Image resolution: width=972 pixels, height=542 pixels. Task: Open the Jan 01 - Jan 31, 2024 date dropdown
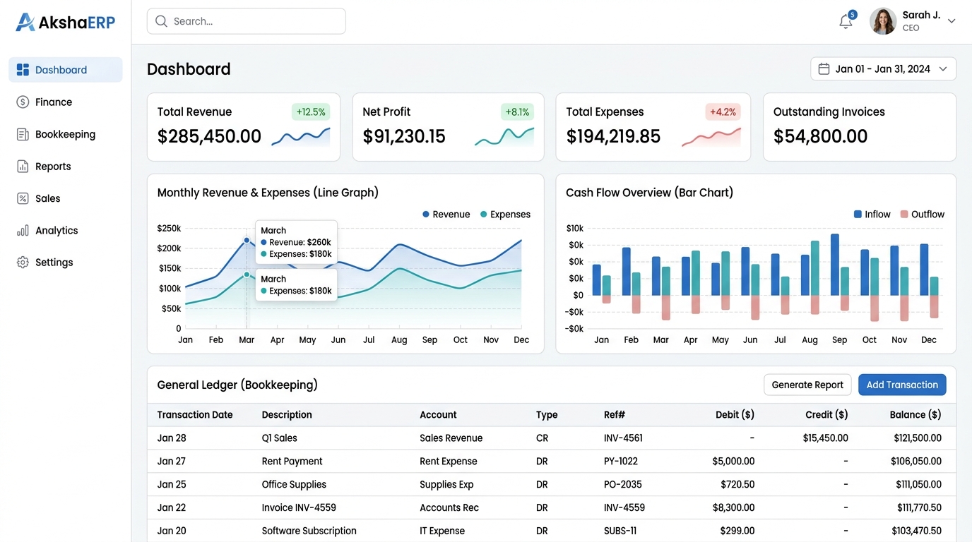(883, 69)
